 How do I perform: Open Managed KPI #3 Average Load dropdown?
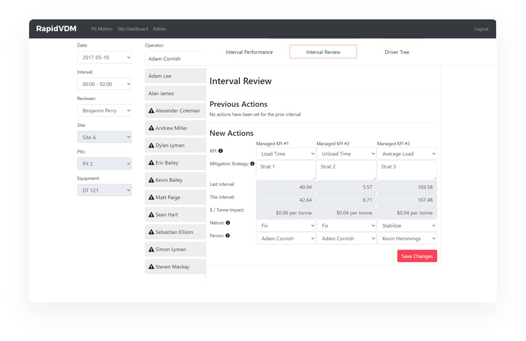407,154
